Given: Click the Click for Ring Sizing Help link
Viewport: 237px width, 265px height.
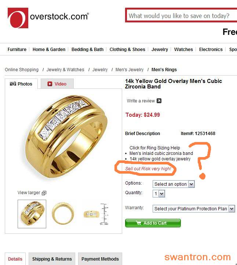Looking at the screenshot, I should (155, 148).
